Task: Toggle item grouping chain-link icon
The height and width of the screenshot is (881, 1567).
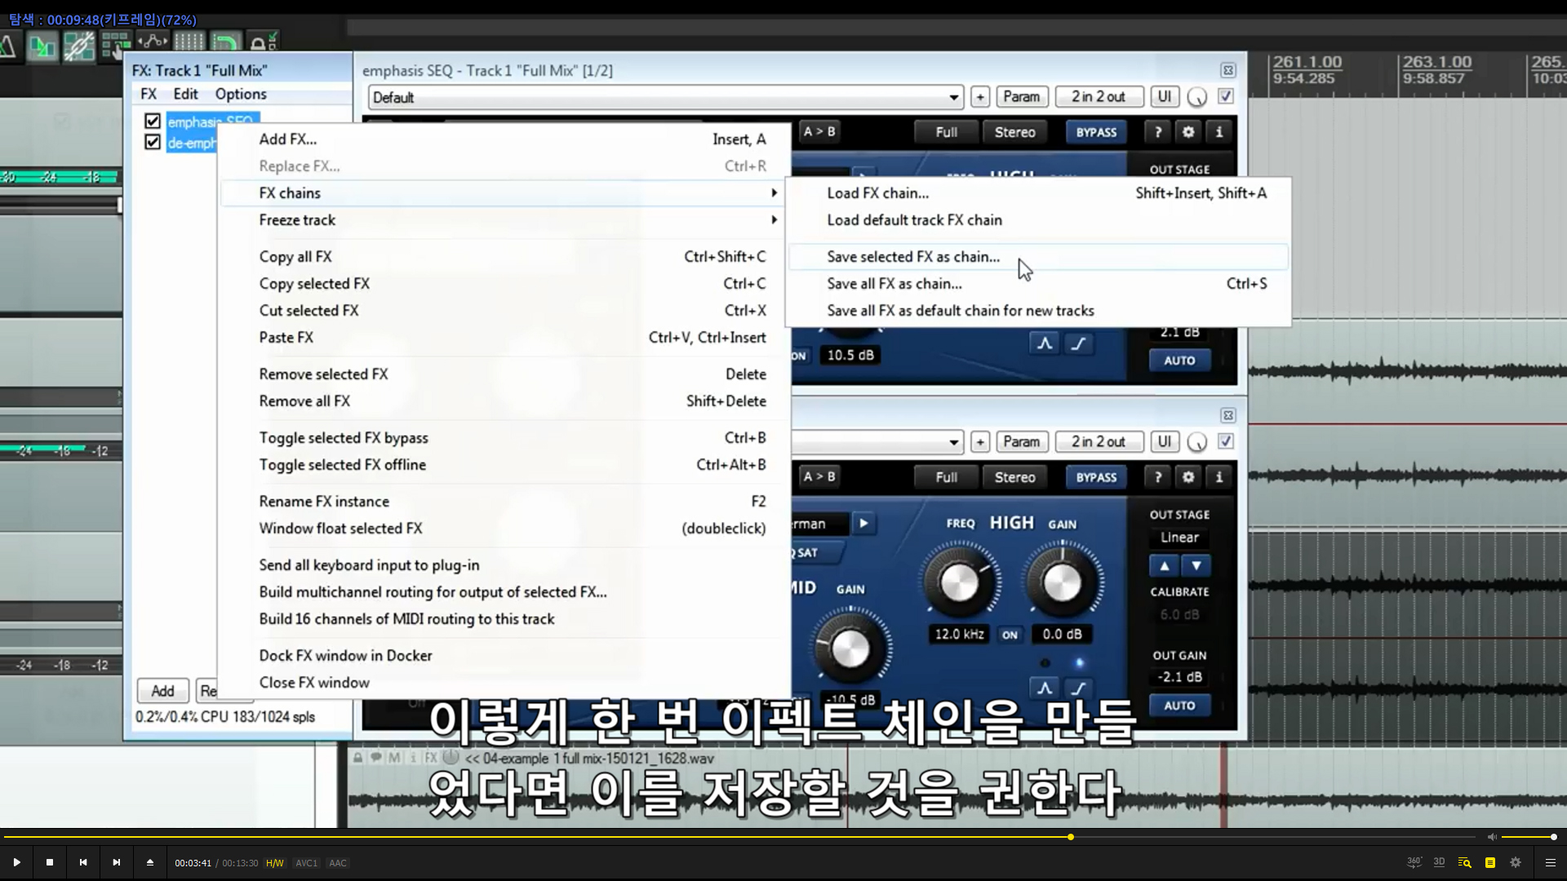Action: point(79,45)
